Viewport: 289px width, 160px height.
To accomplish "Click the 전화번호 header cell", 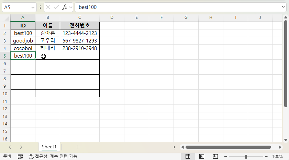I will click(x=80, y=26).
